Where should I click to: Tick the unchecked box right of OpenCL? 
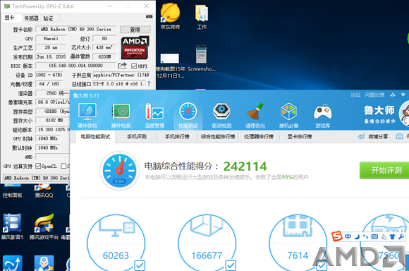(x=63, y=166)
